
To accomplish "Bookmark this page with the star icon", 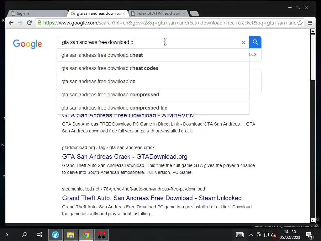I will coord(300,23).
